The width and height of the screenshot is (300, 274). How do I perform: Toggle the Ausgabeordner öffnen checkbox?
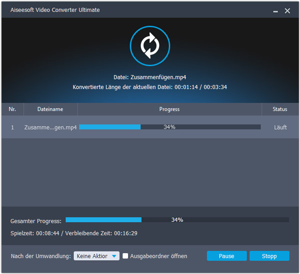pos(126,256)
